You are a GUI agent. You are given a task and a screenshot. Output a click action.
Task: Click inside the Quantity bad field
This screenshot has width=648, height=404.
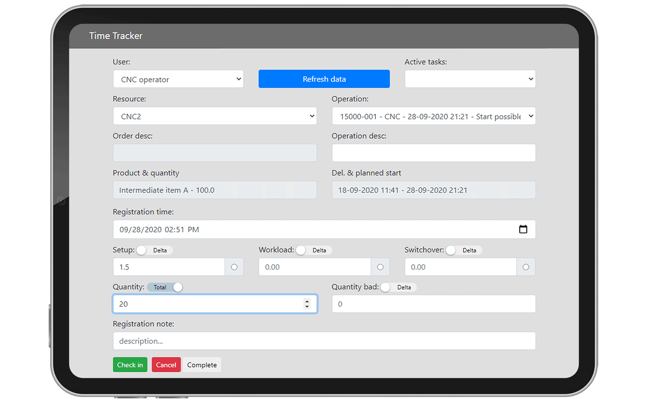pos(433,304)
